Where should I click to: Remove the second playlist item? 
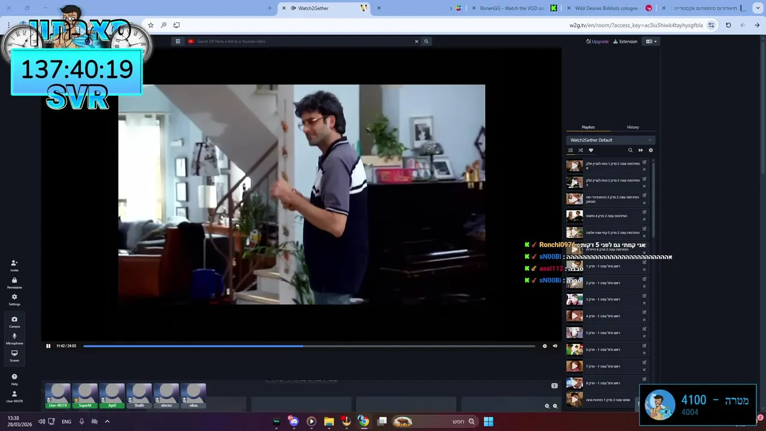point(645,186)
